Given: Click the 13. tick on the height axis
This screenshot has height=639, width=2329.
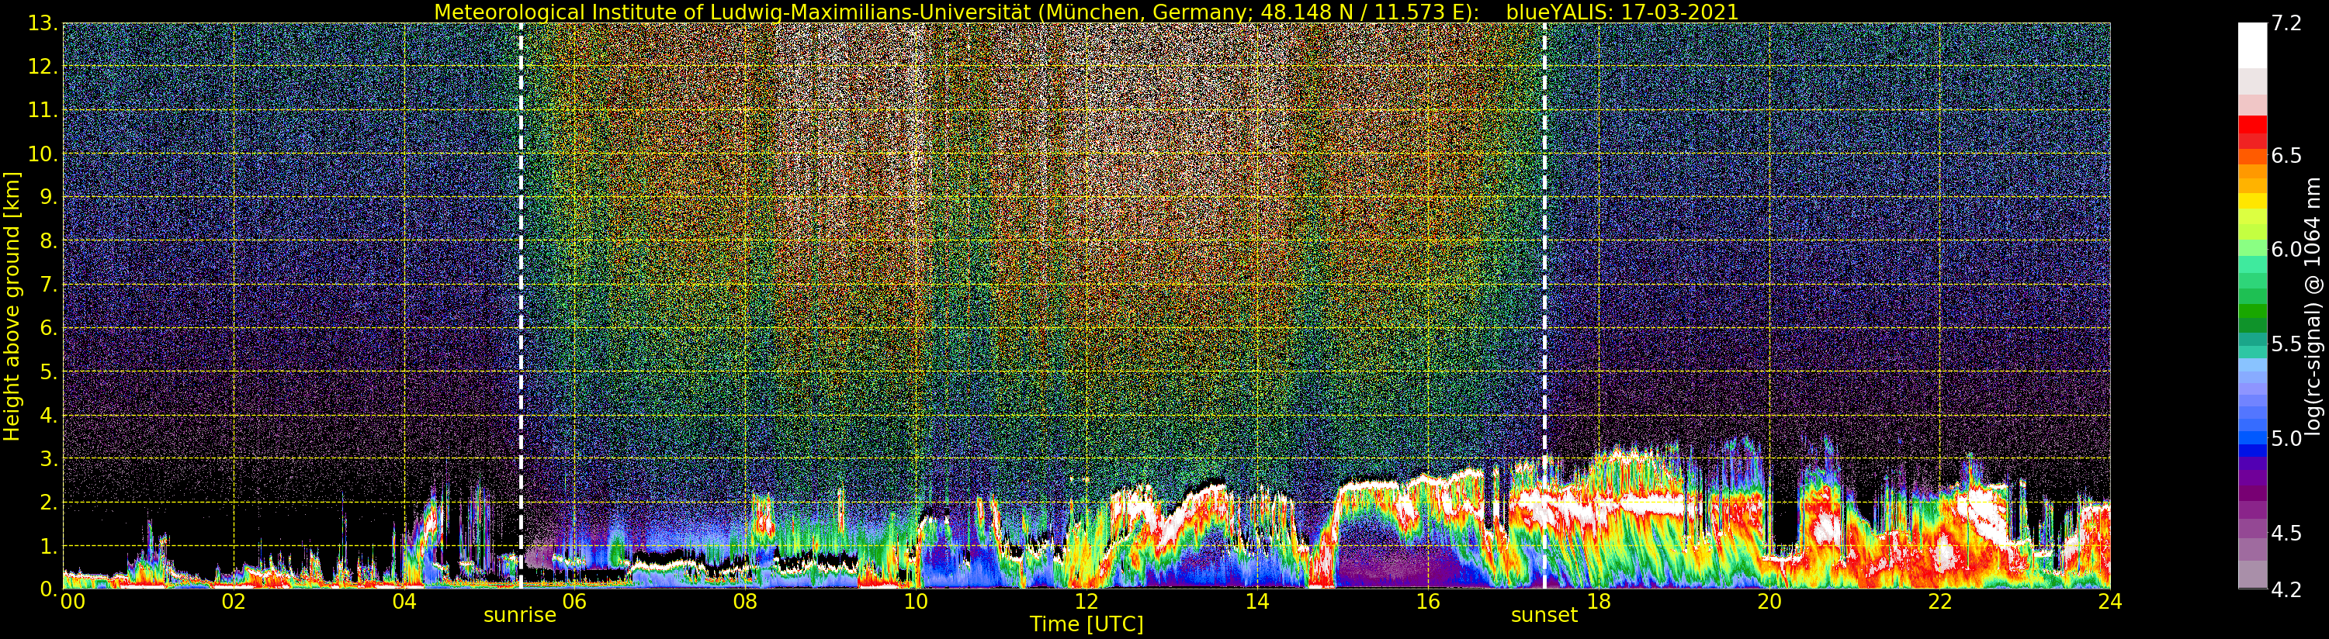Looking at the screenshot, I should [x=43, y=23].
